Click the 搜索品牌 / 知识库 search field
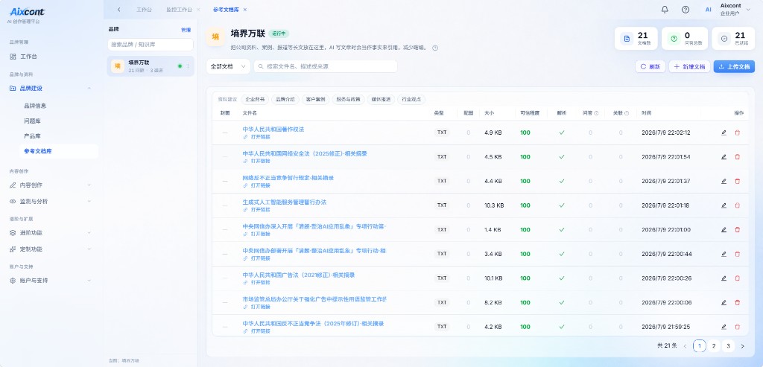This screenshot has width=763, height=367. click(151, 45)
